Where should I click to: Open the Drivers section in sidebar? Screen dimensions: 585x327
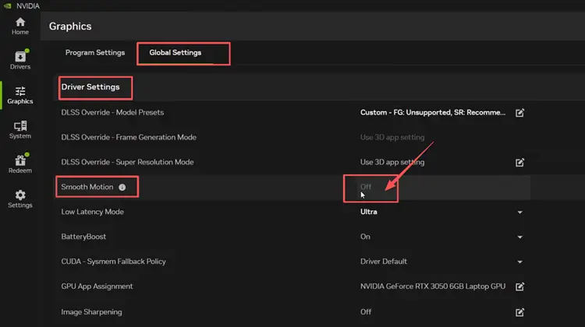pyautogui.click(x=20, y=60)
